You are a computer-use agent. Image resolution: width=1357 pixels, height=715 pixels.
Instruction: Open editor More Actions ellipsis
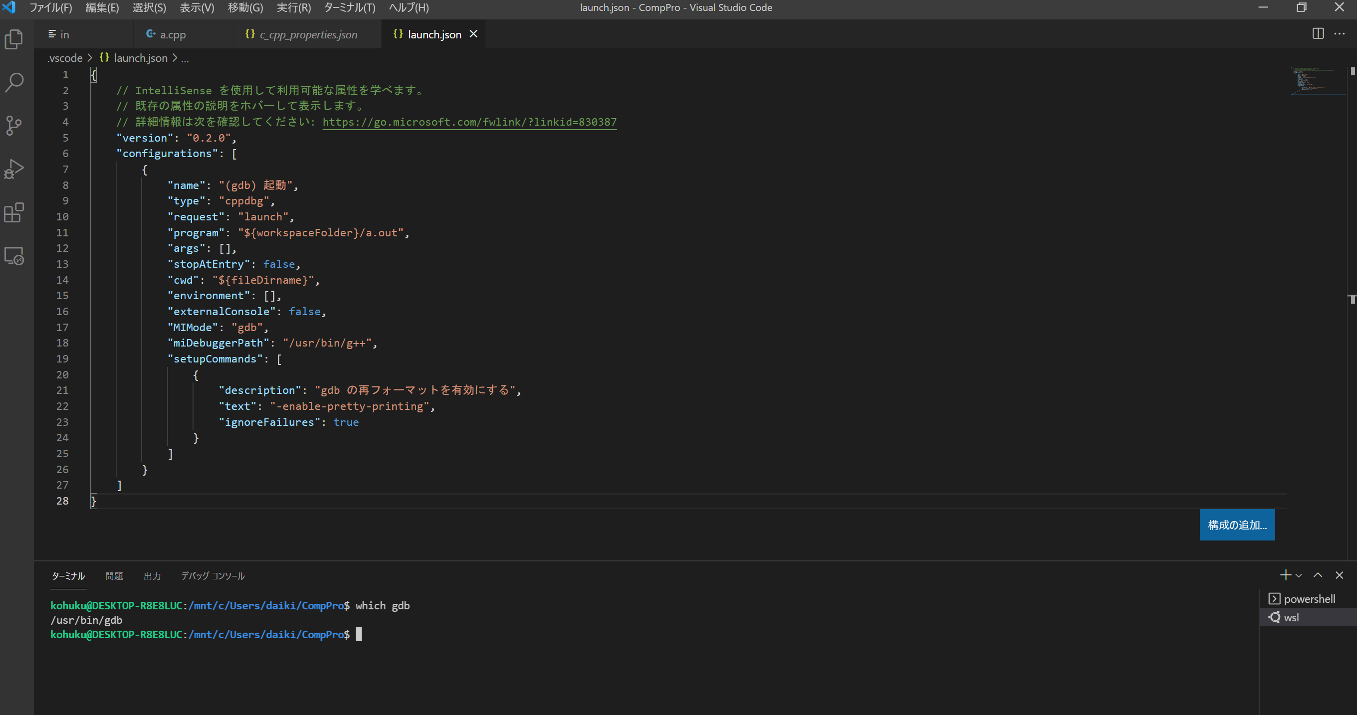[1339, 34]
